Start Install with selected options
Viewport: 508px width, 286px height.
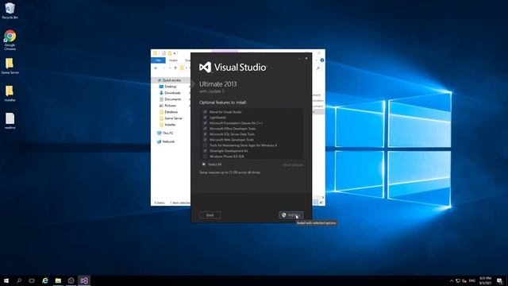(291, 215)
